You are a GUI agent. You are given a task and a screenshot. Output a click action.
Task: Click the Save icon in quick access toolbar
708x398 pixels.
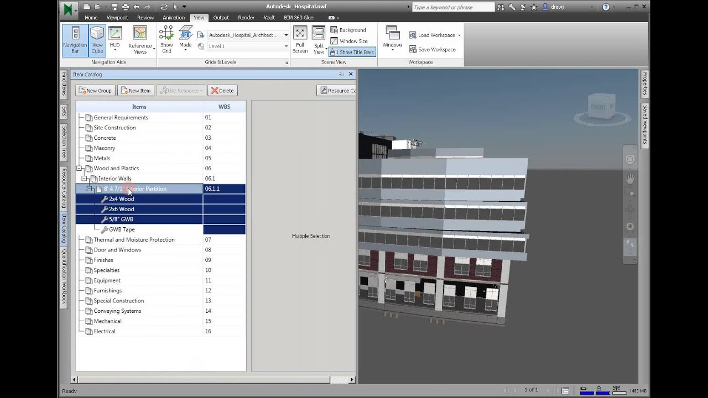click(x=114, y=7)
